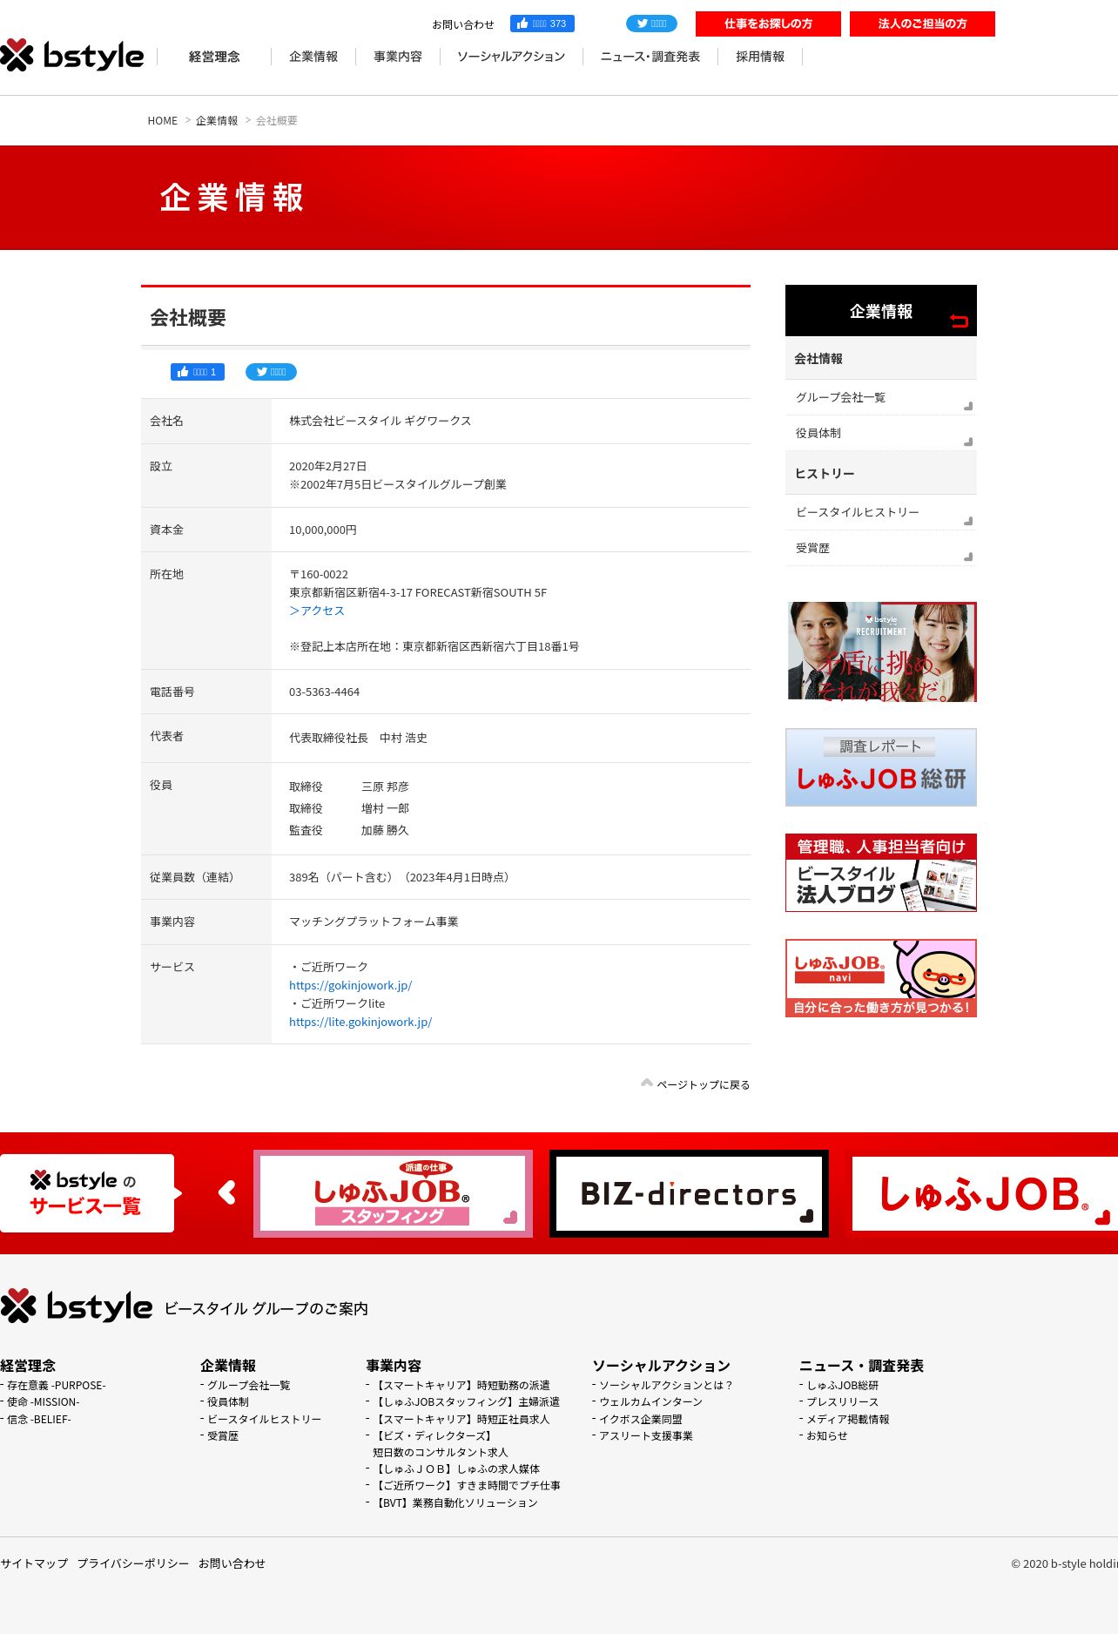This screenshot has height=1634, width=1118.
Task: Click footer link お知らせ
Action: (827, 1435)
